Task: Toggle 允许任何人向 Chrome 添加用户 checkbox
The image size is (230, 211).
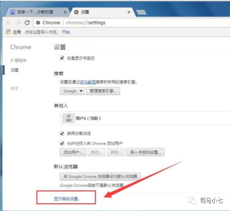Action: [x=62, y=143]
